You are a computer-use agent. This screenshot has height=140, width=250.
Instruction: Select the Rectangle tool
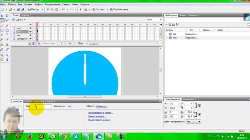tap(7, 30)
